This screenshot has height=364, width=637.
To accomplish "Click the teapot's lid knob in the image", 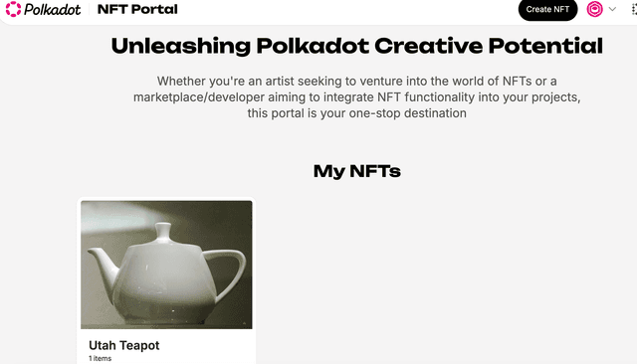I will pos(163,232).
